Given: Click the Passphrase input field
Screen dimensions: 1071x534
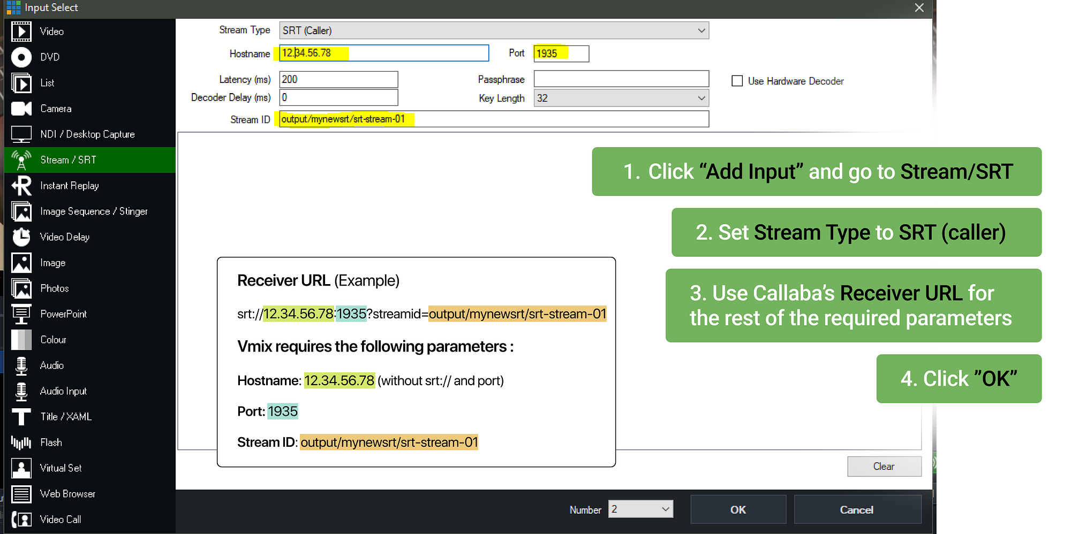Looking at the screenshot, I should click(621, 79).
